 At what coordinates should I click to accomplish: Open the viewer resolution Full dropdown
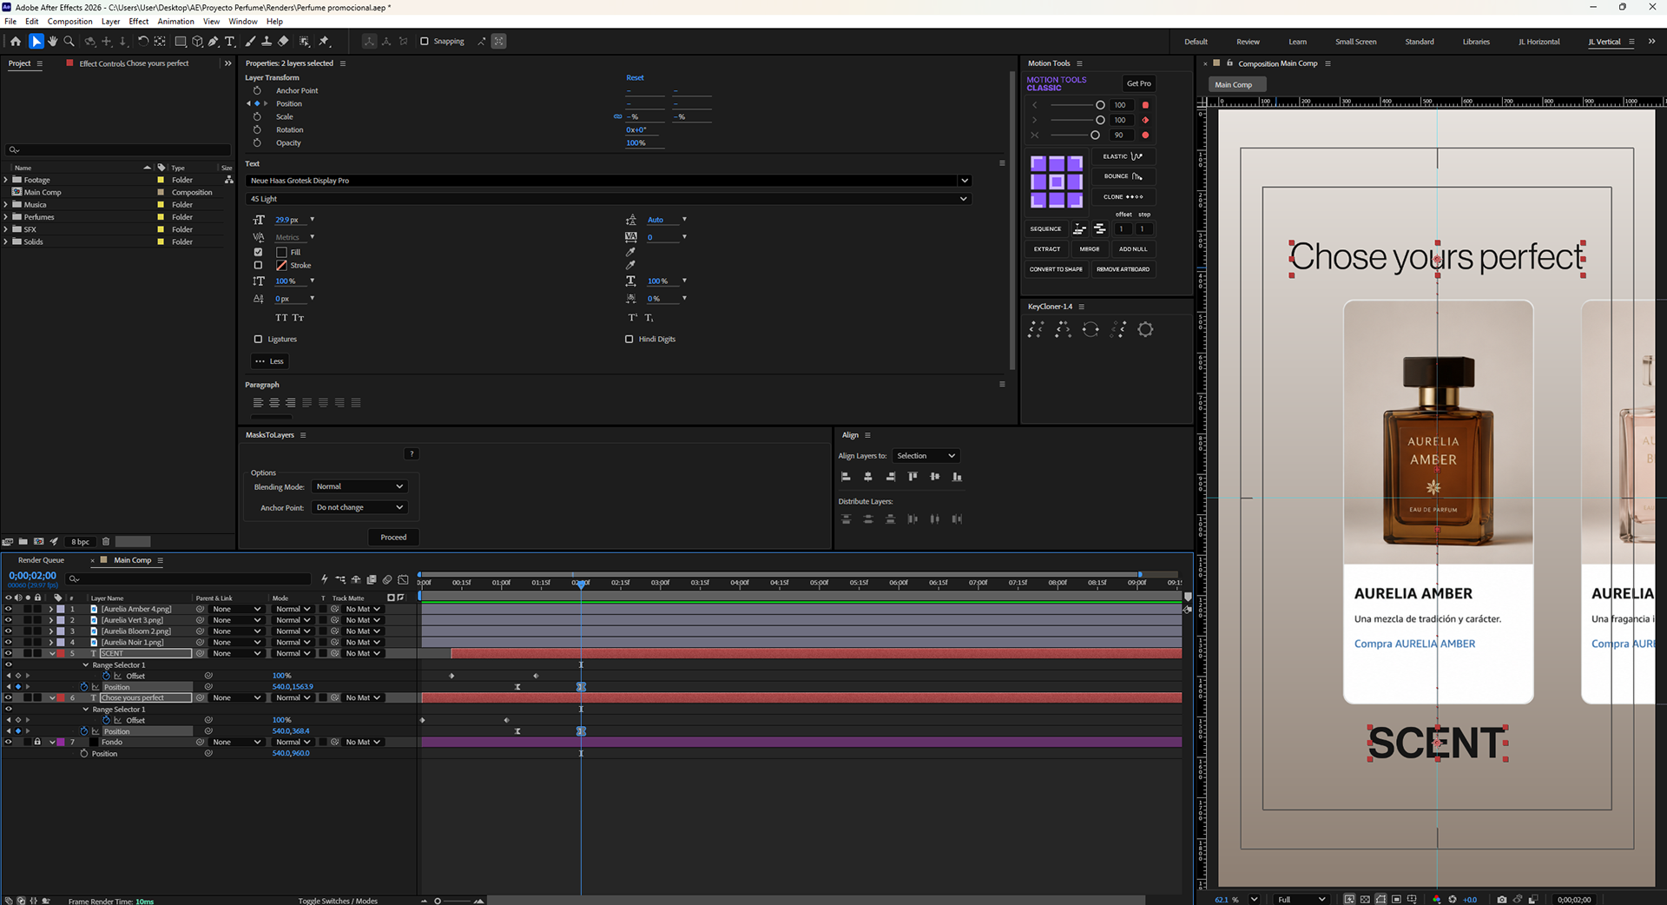(x=1301, y=900)
